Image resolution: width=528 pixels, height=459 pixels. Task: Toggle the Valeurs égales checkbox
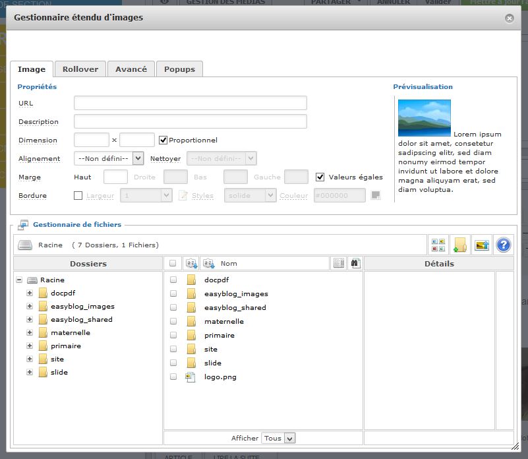point(320,177)
